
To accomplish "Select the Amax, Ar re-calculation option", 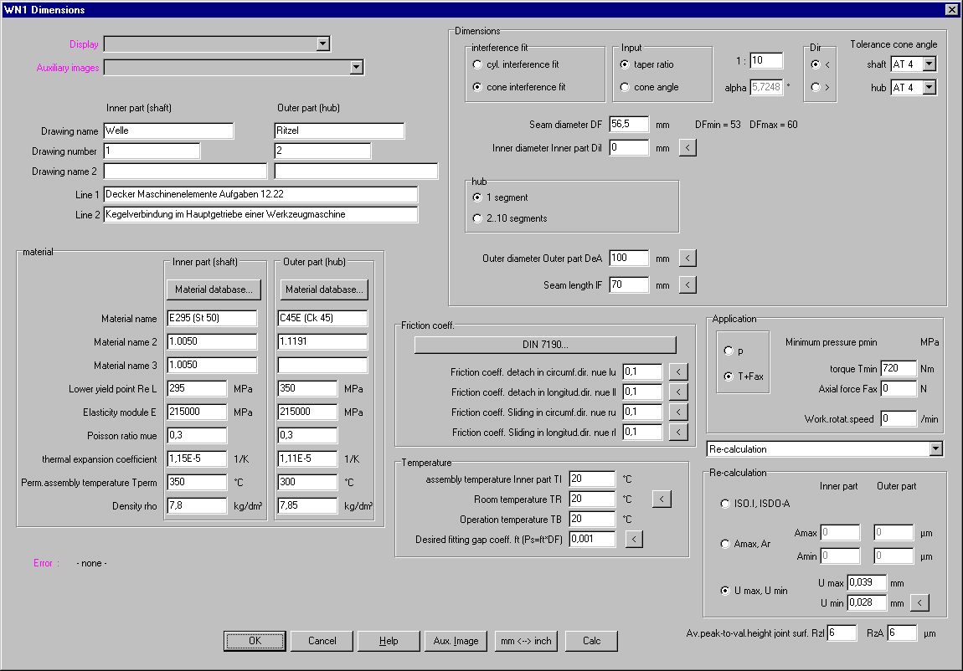I will 725,544.
